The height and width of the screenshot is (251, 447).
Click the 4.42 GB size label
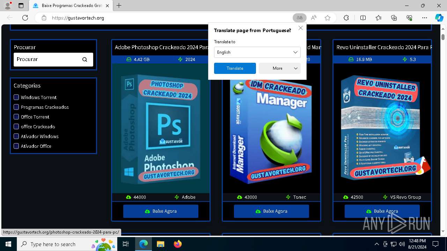pos(141,60)
